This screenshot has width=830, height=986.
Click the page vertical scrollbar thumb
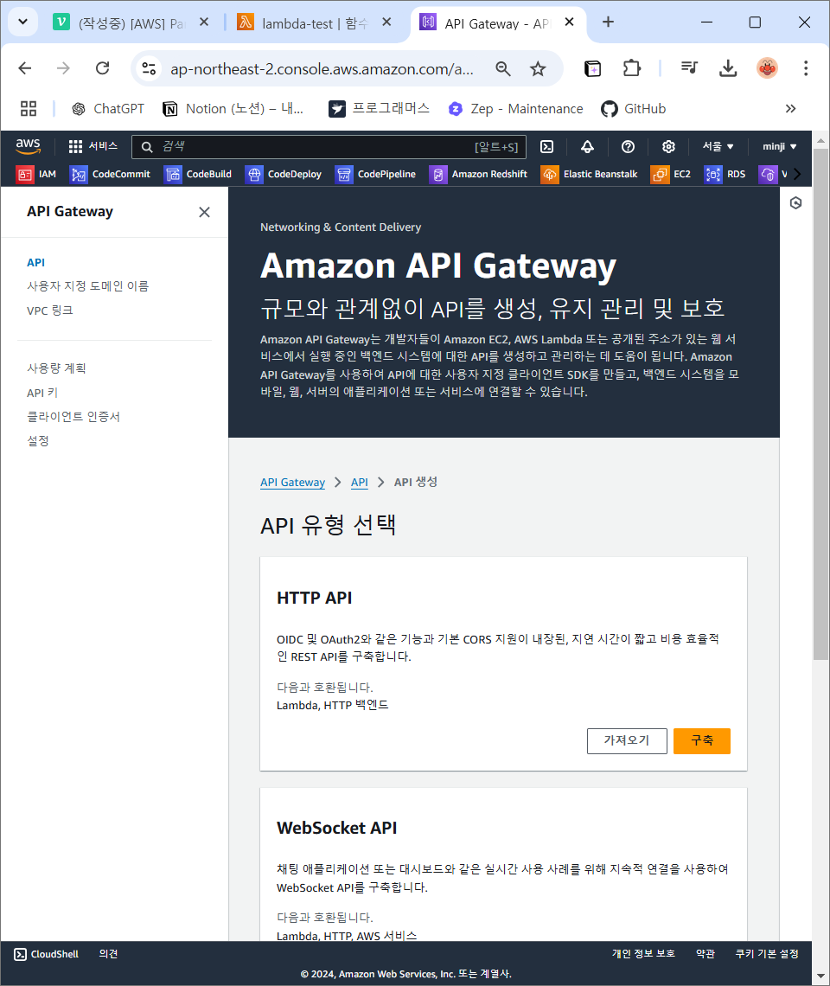point(820,402)
